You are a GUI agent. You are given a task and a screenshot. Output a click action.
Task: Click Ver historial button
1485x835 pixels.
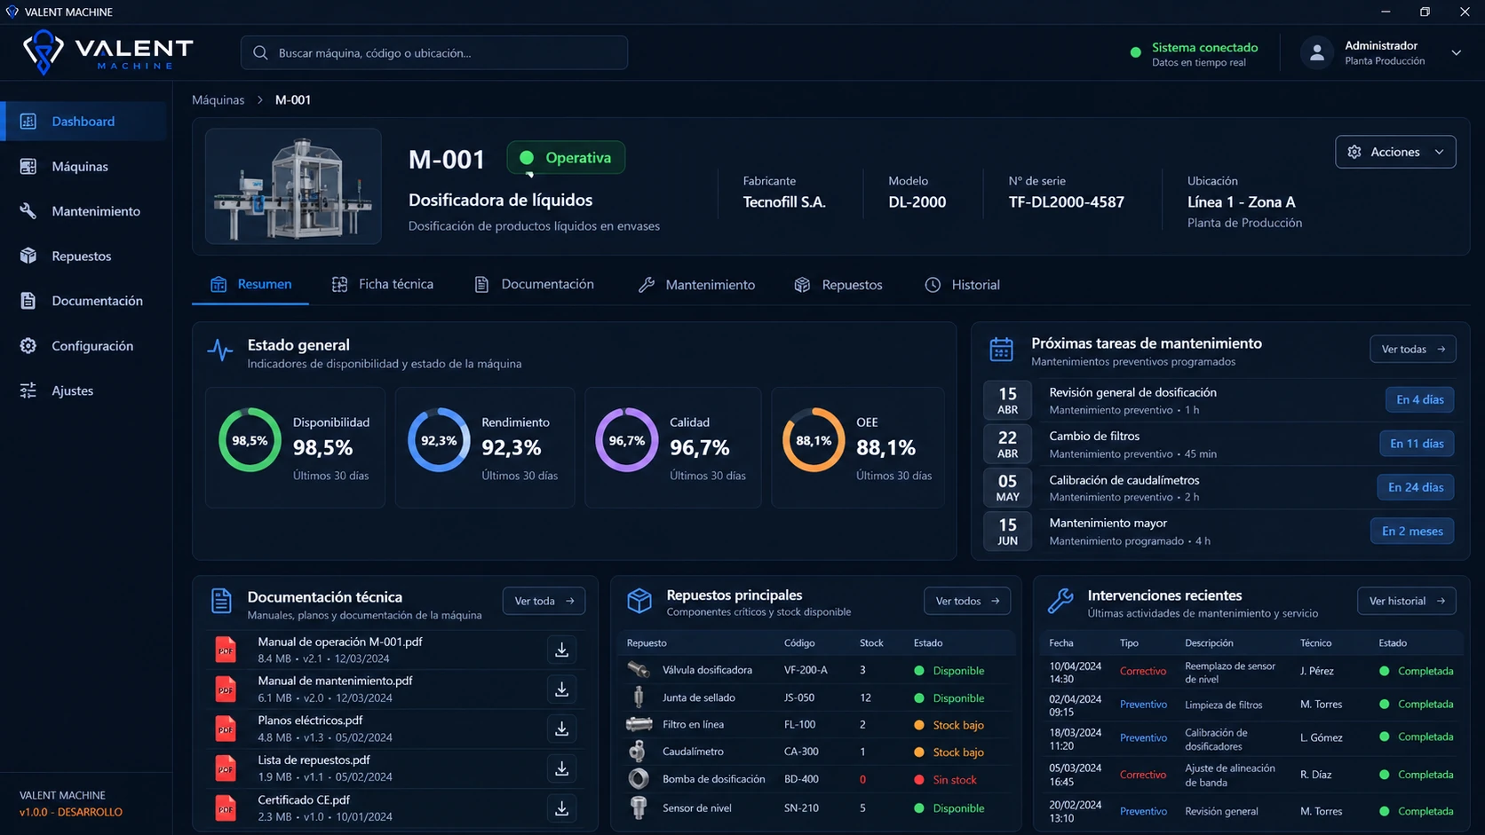[1406, 601]
